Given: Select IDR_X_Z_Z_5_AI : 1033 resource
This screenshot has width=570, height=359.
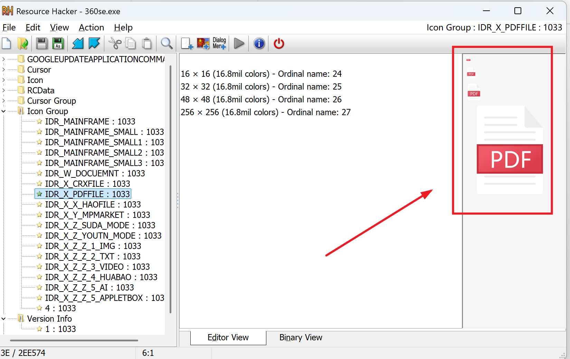Looking at the screenshot, I should [89, 287].
